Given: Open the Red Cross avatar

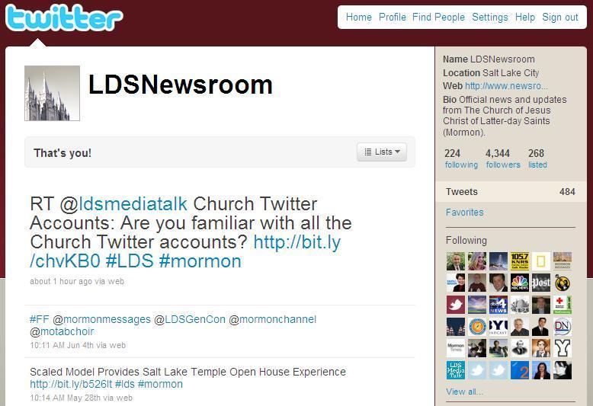Looking at the screenshot, I should tap(563, 305).
